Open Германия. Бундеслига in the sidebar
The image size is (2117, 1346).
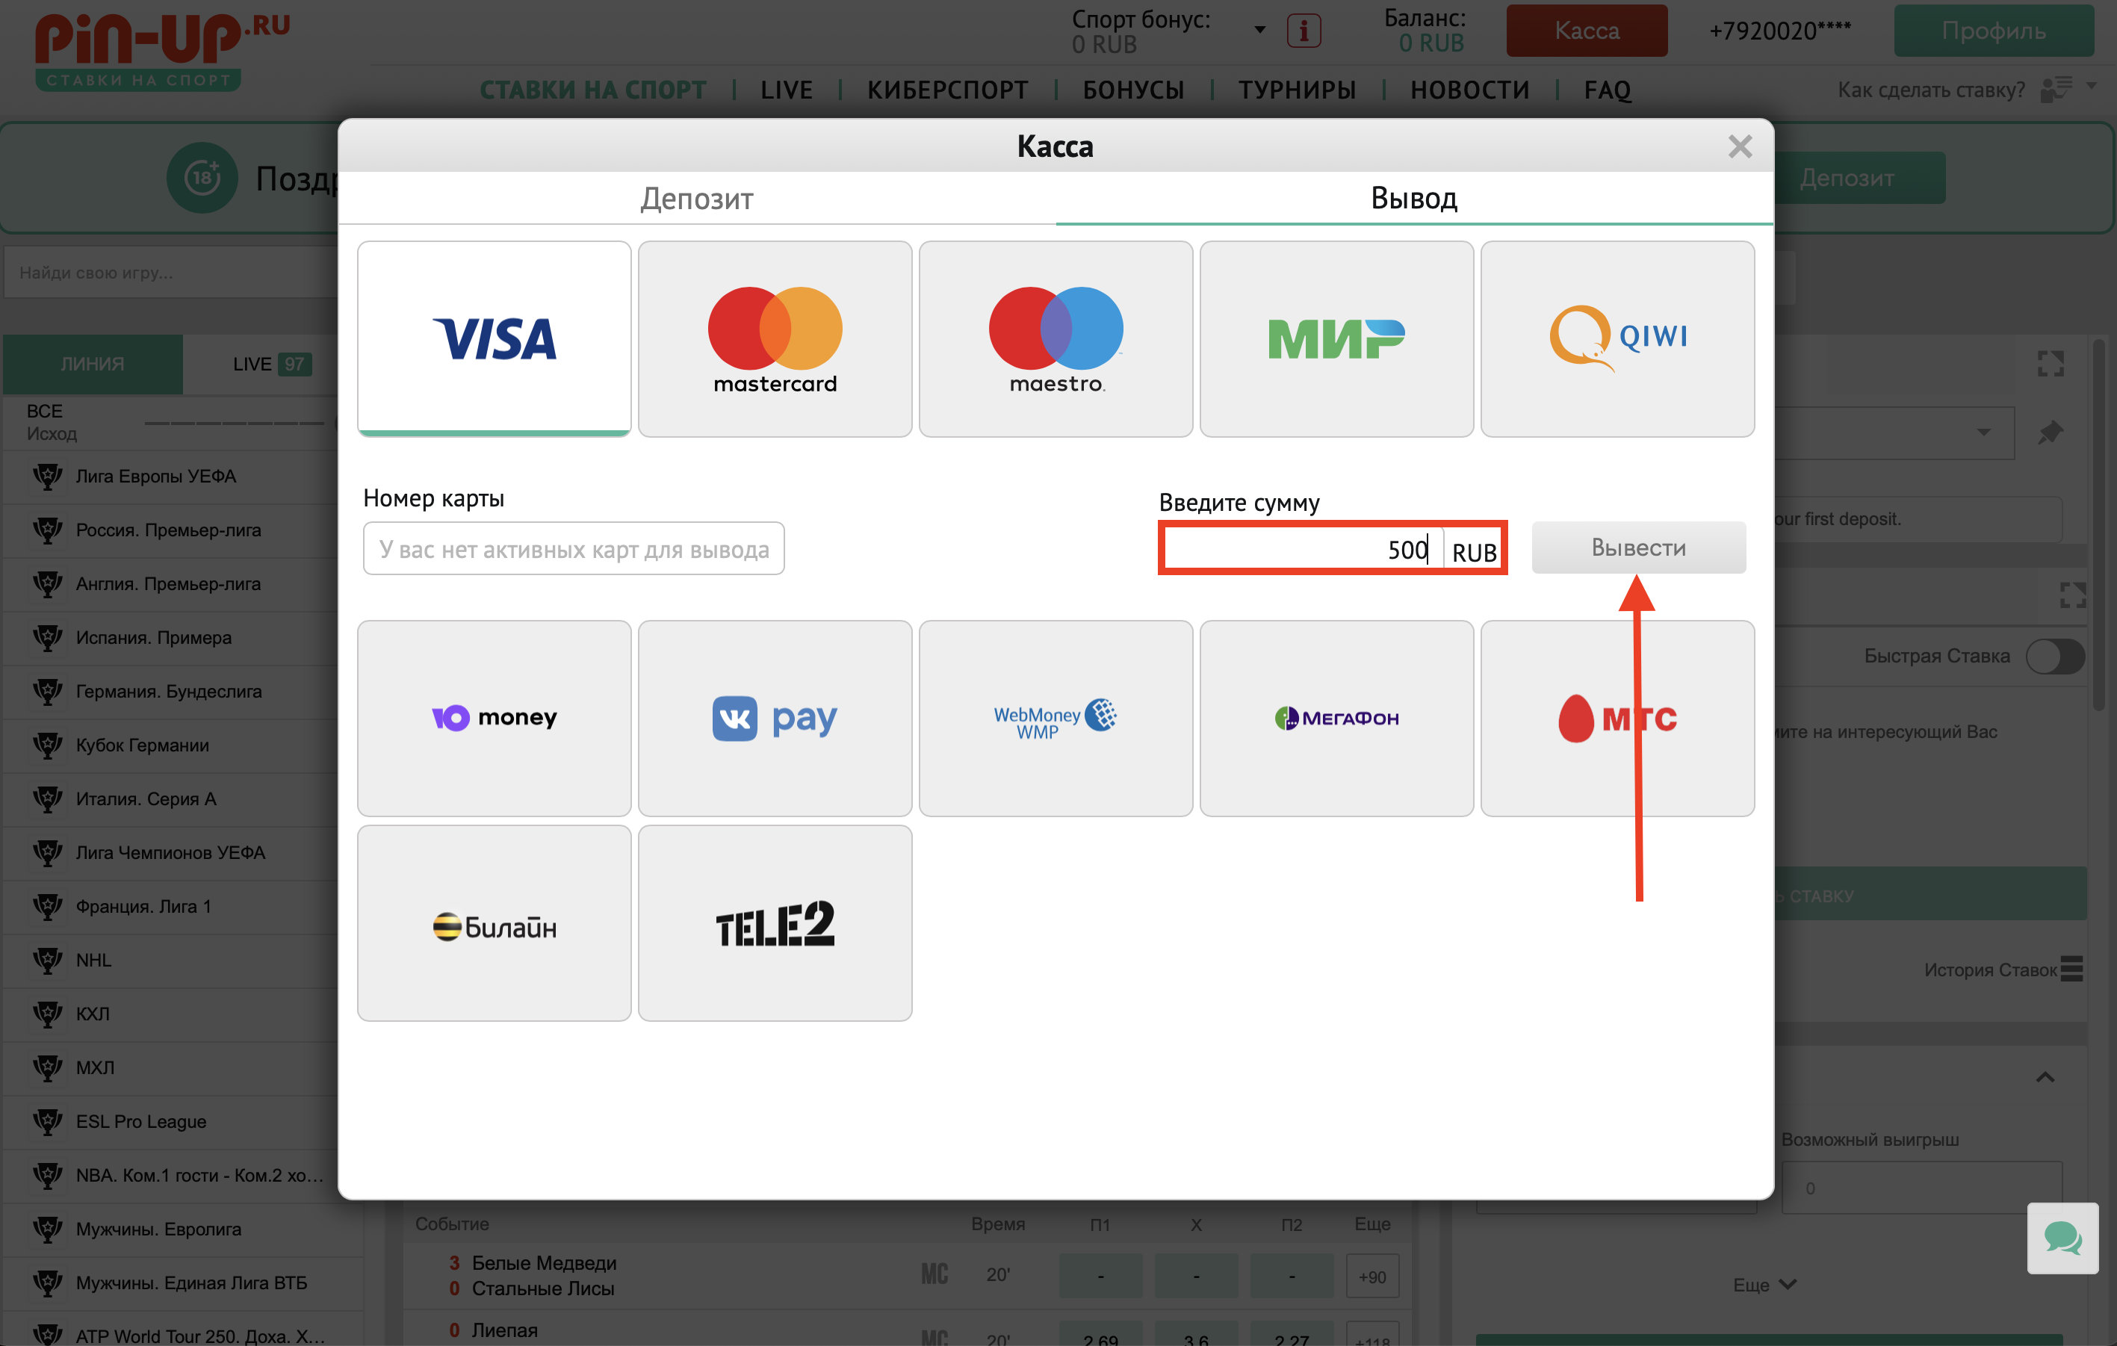coord(168,691)
